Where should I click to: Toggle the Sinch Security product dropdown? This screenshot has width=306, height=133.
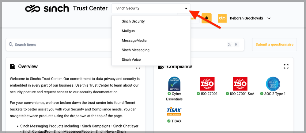[x=151, y=8]
